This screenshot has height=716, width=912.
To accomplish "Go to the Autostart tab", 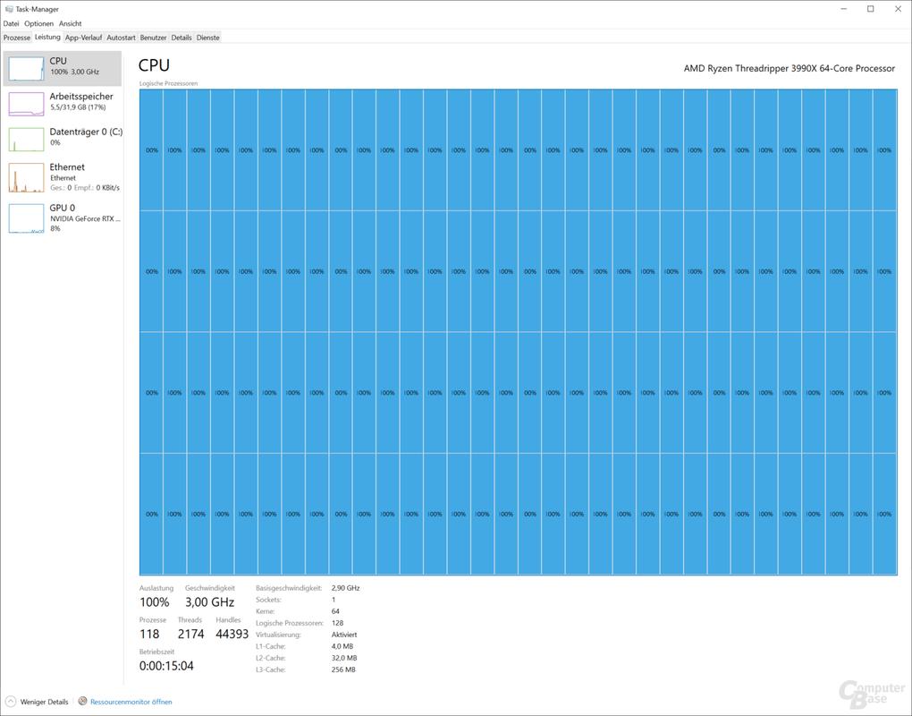I will (121, 38).
